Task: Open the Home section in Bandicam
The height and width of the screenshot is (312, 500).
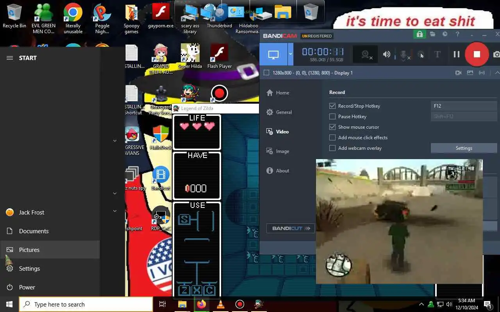Action: pyautogui.click(x=278, y=93)
